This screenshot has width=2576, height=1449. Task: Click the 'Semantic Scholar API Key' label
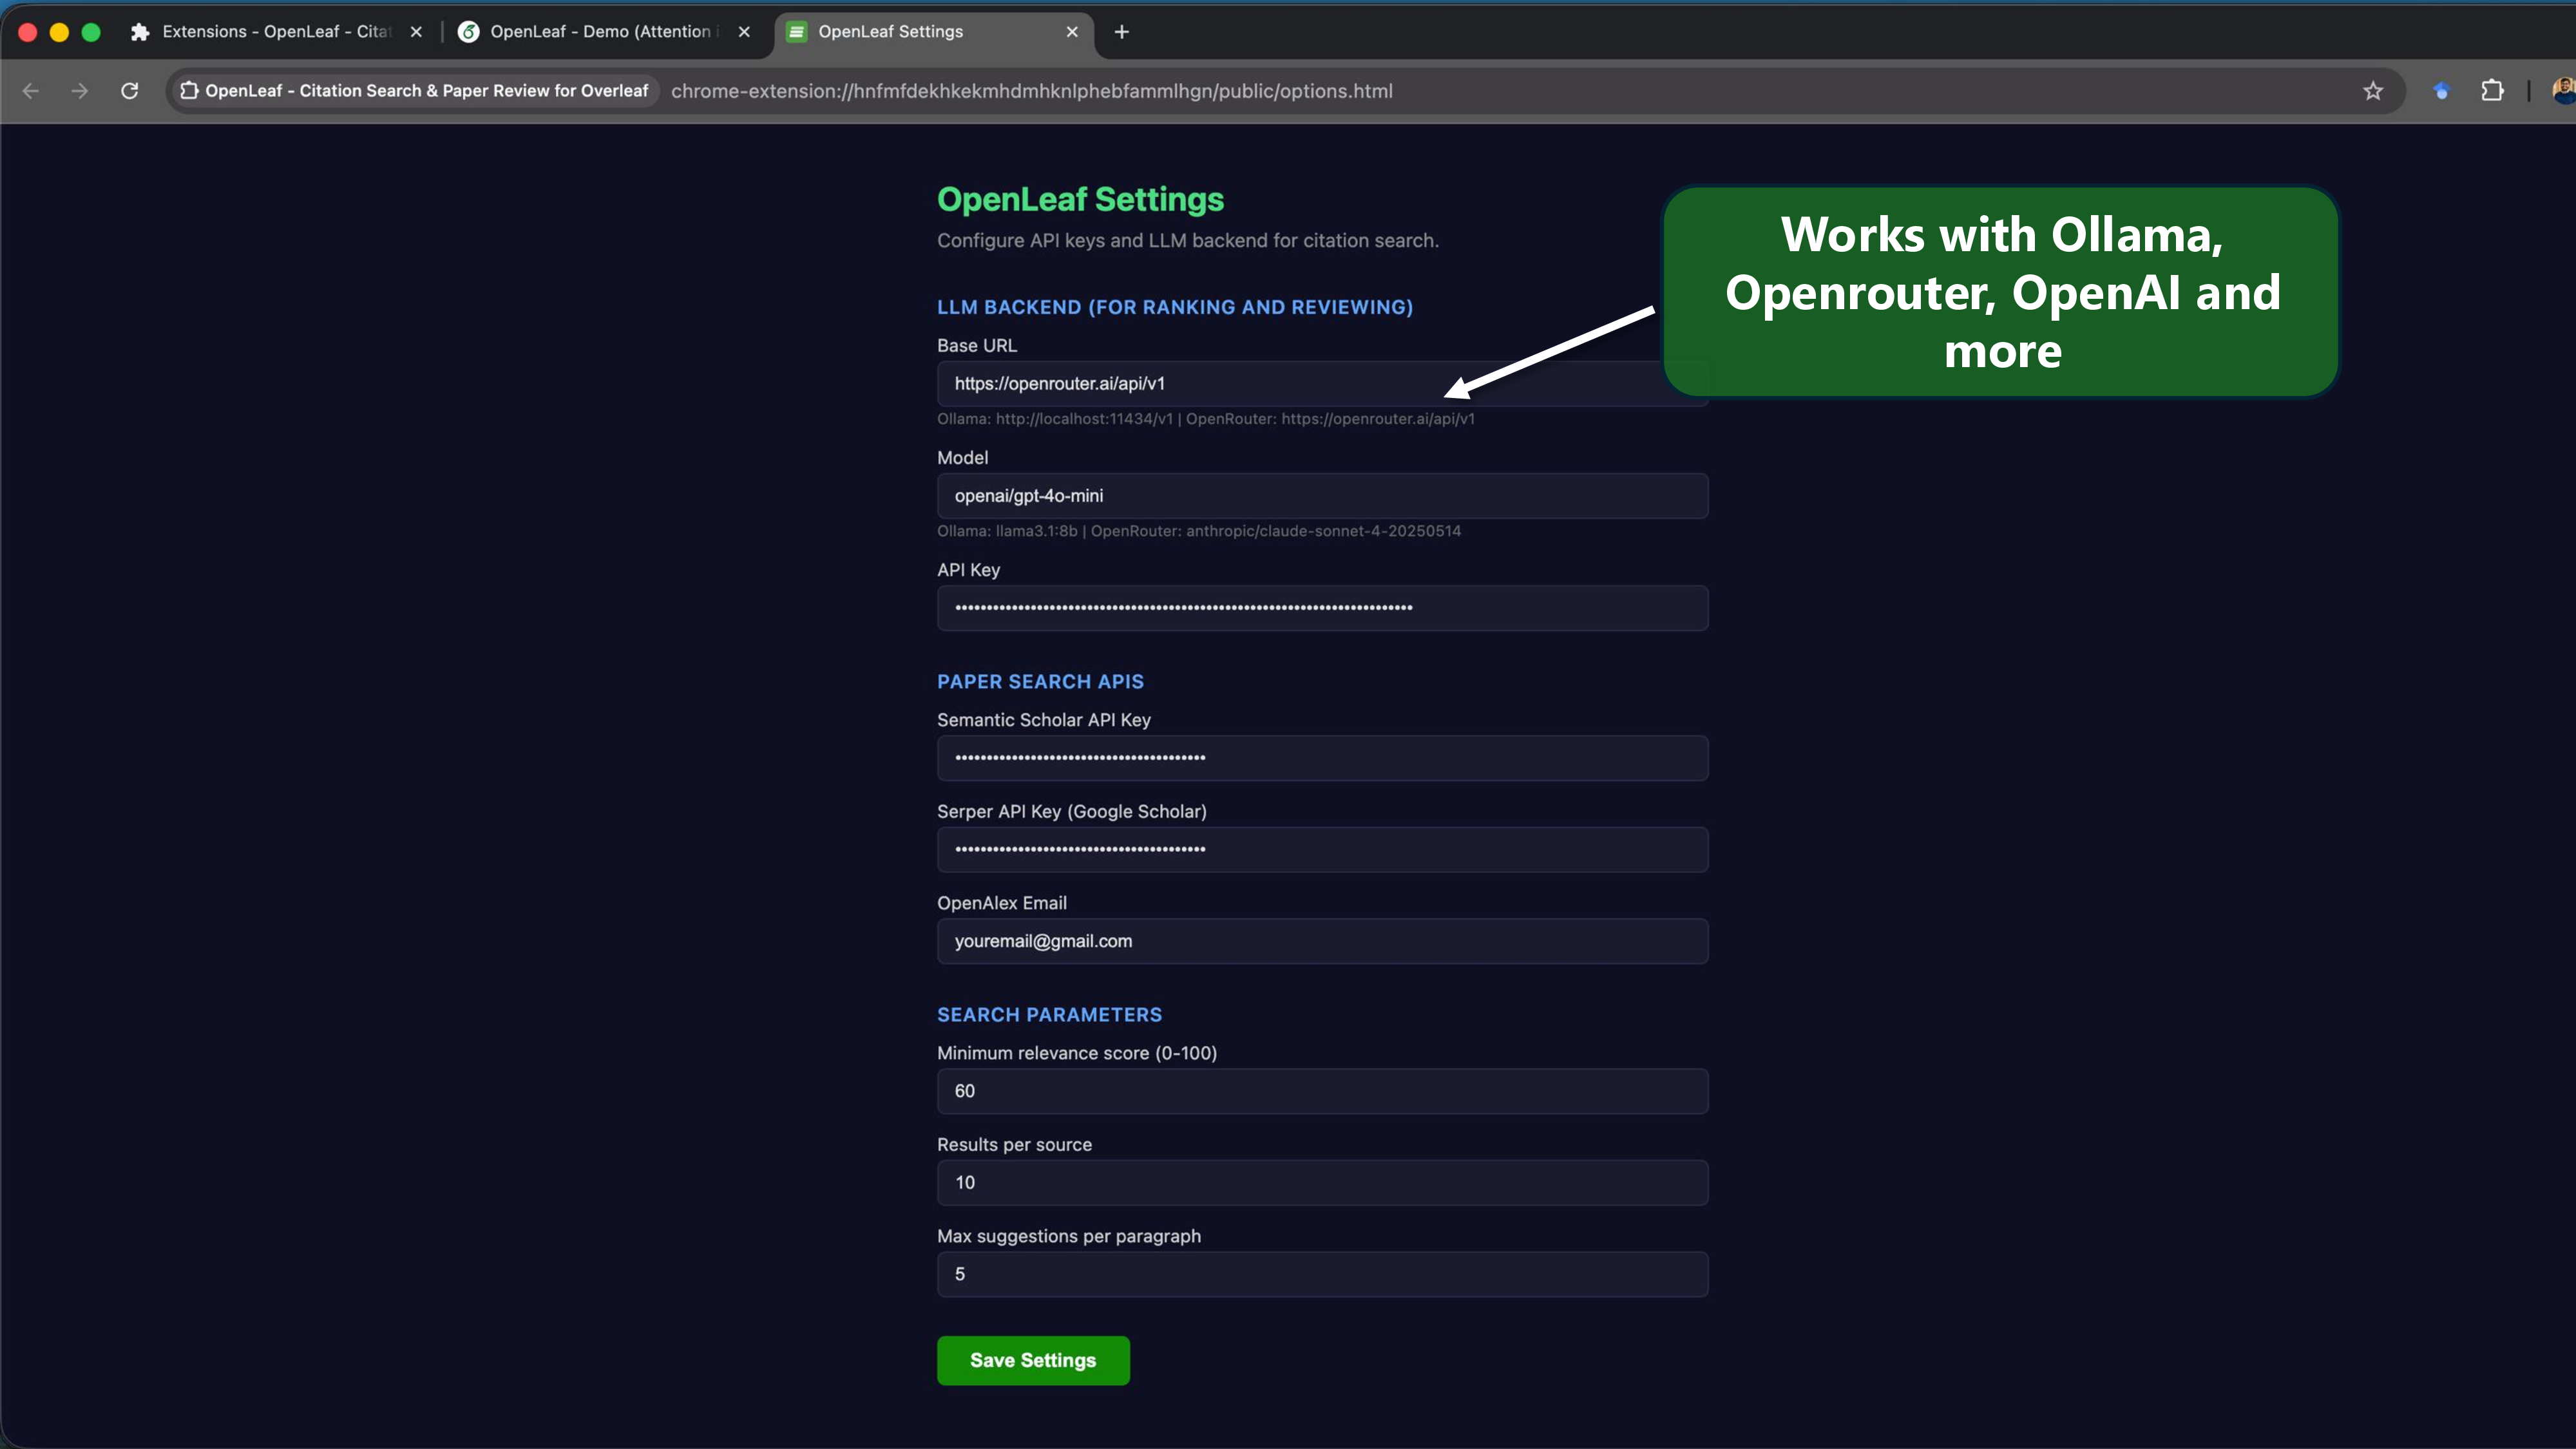(1044, 720)
